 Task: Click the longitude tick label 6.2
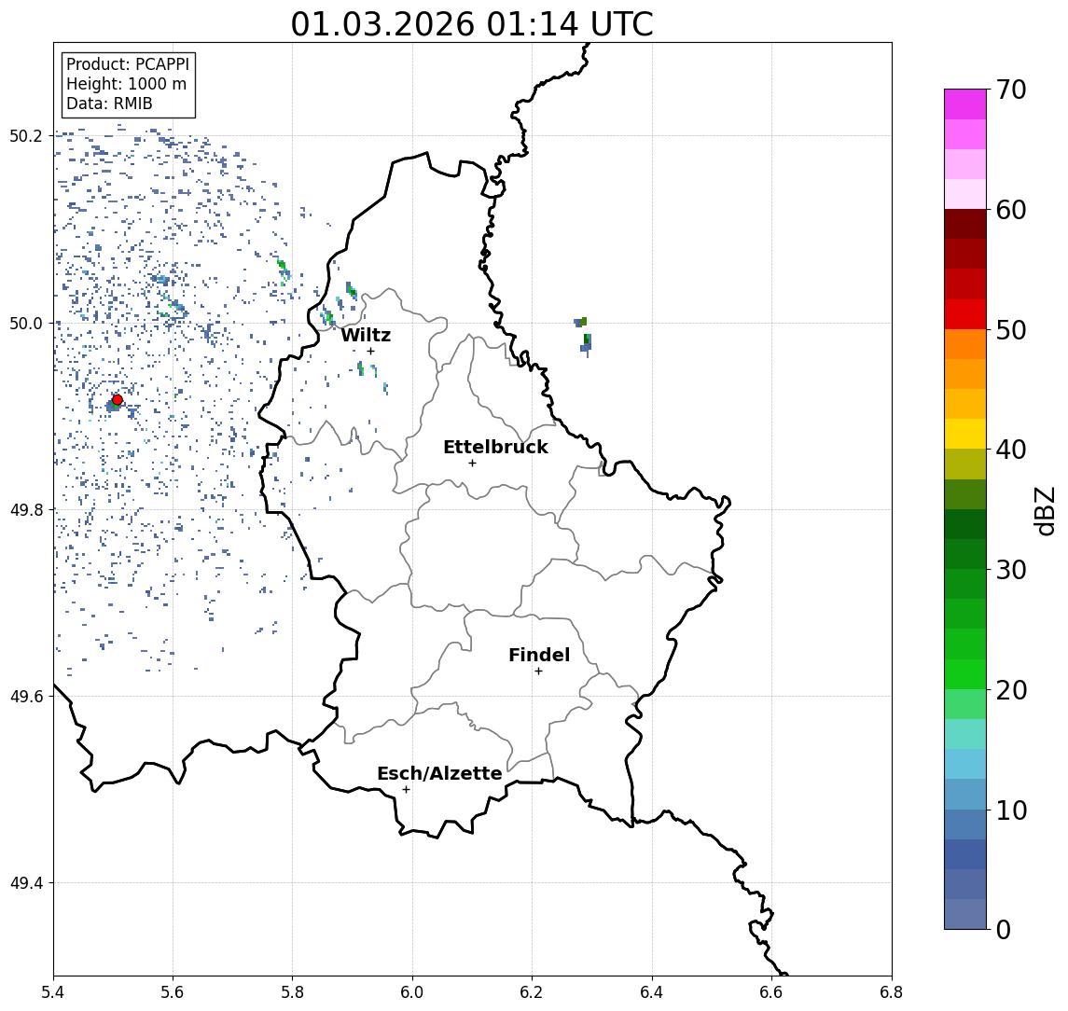(532, 992)
